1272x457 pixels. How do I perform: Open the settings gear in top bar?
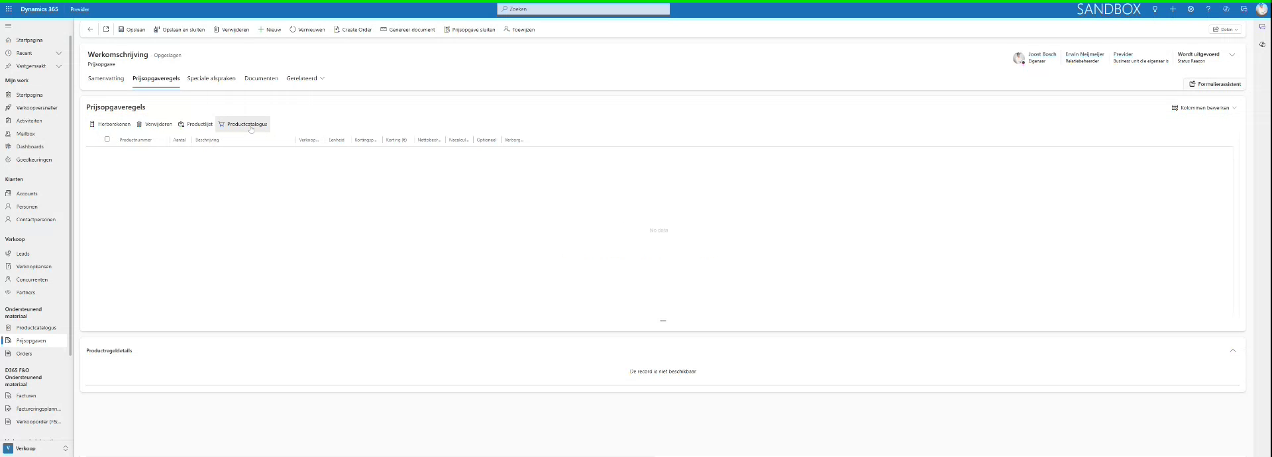pyautogui.click(x=1191, y=9)
